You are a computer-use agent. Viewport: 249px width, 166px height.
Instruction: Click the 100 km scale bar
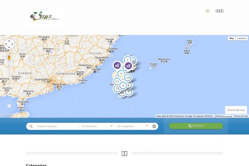pos(223,116)
